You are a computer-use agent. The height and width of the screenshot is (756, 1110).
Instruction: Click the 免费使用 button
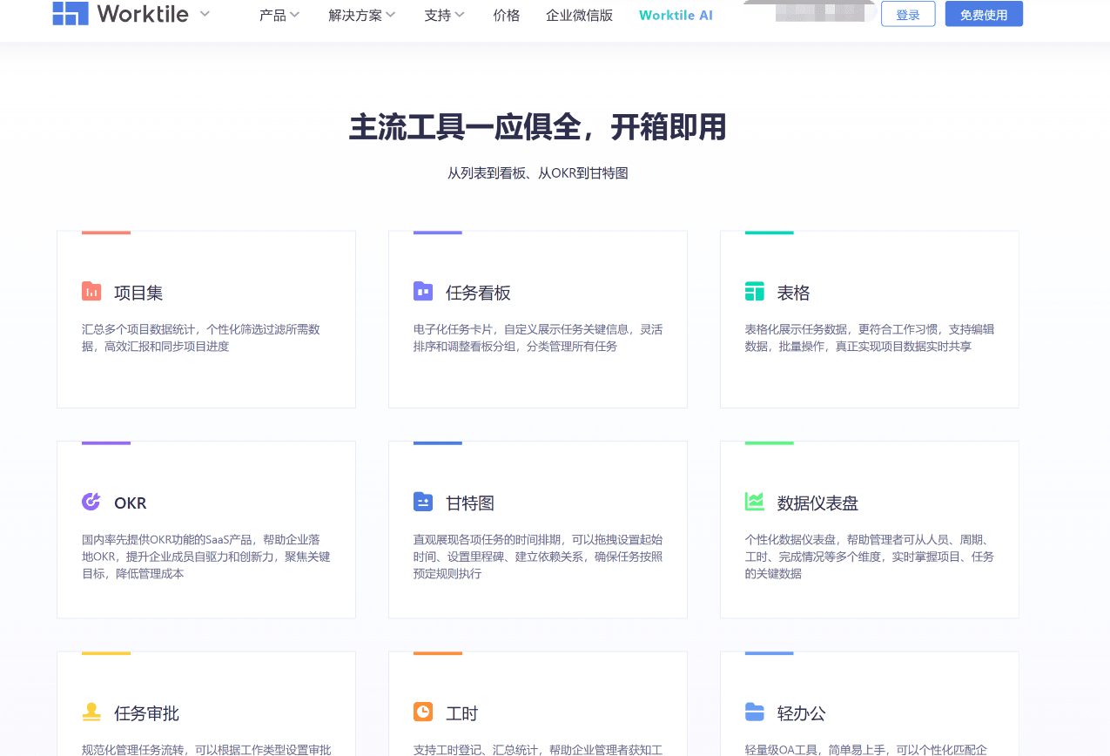pyautogui.click(x=984, y=14)
